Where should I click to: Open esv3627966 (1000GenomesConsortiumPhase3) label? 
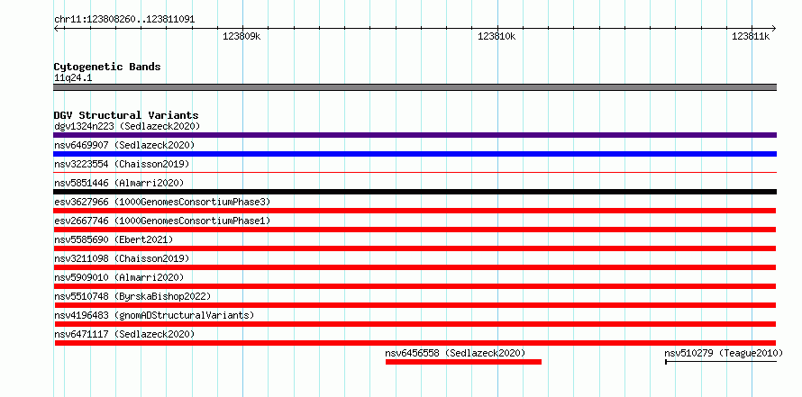[162, 202]
